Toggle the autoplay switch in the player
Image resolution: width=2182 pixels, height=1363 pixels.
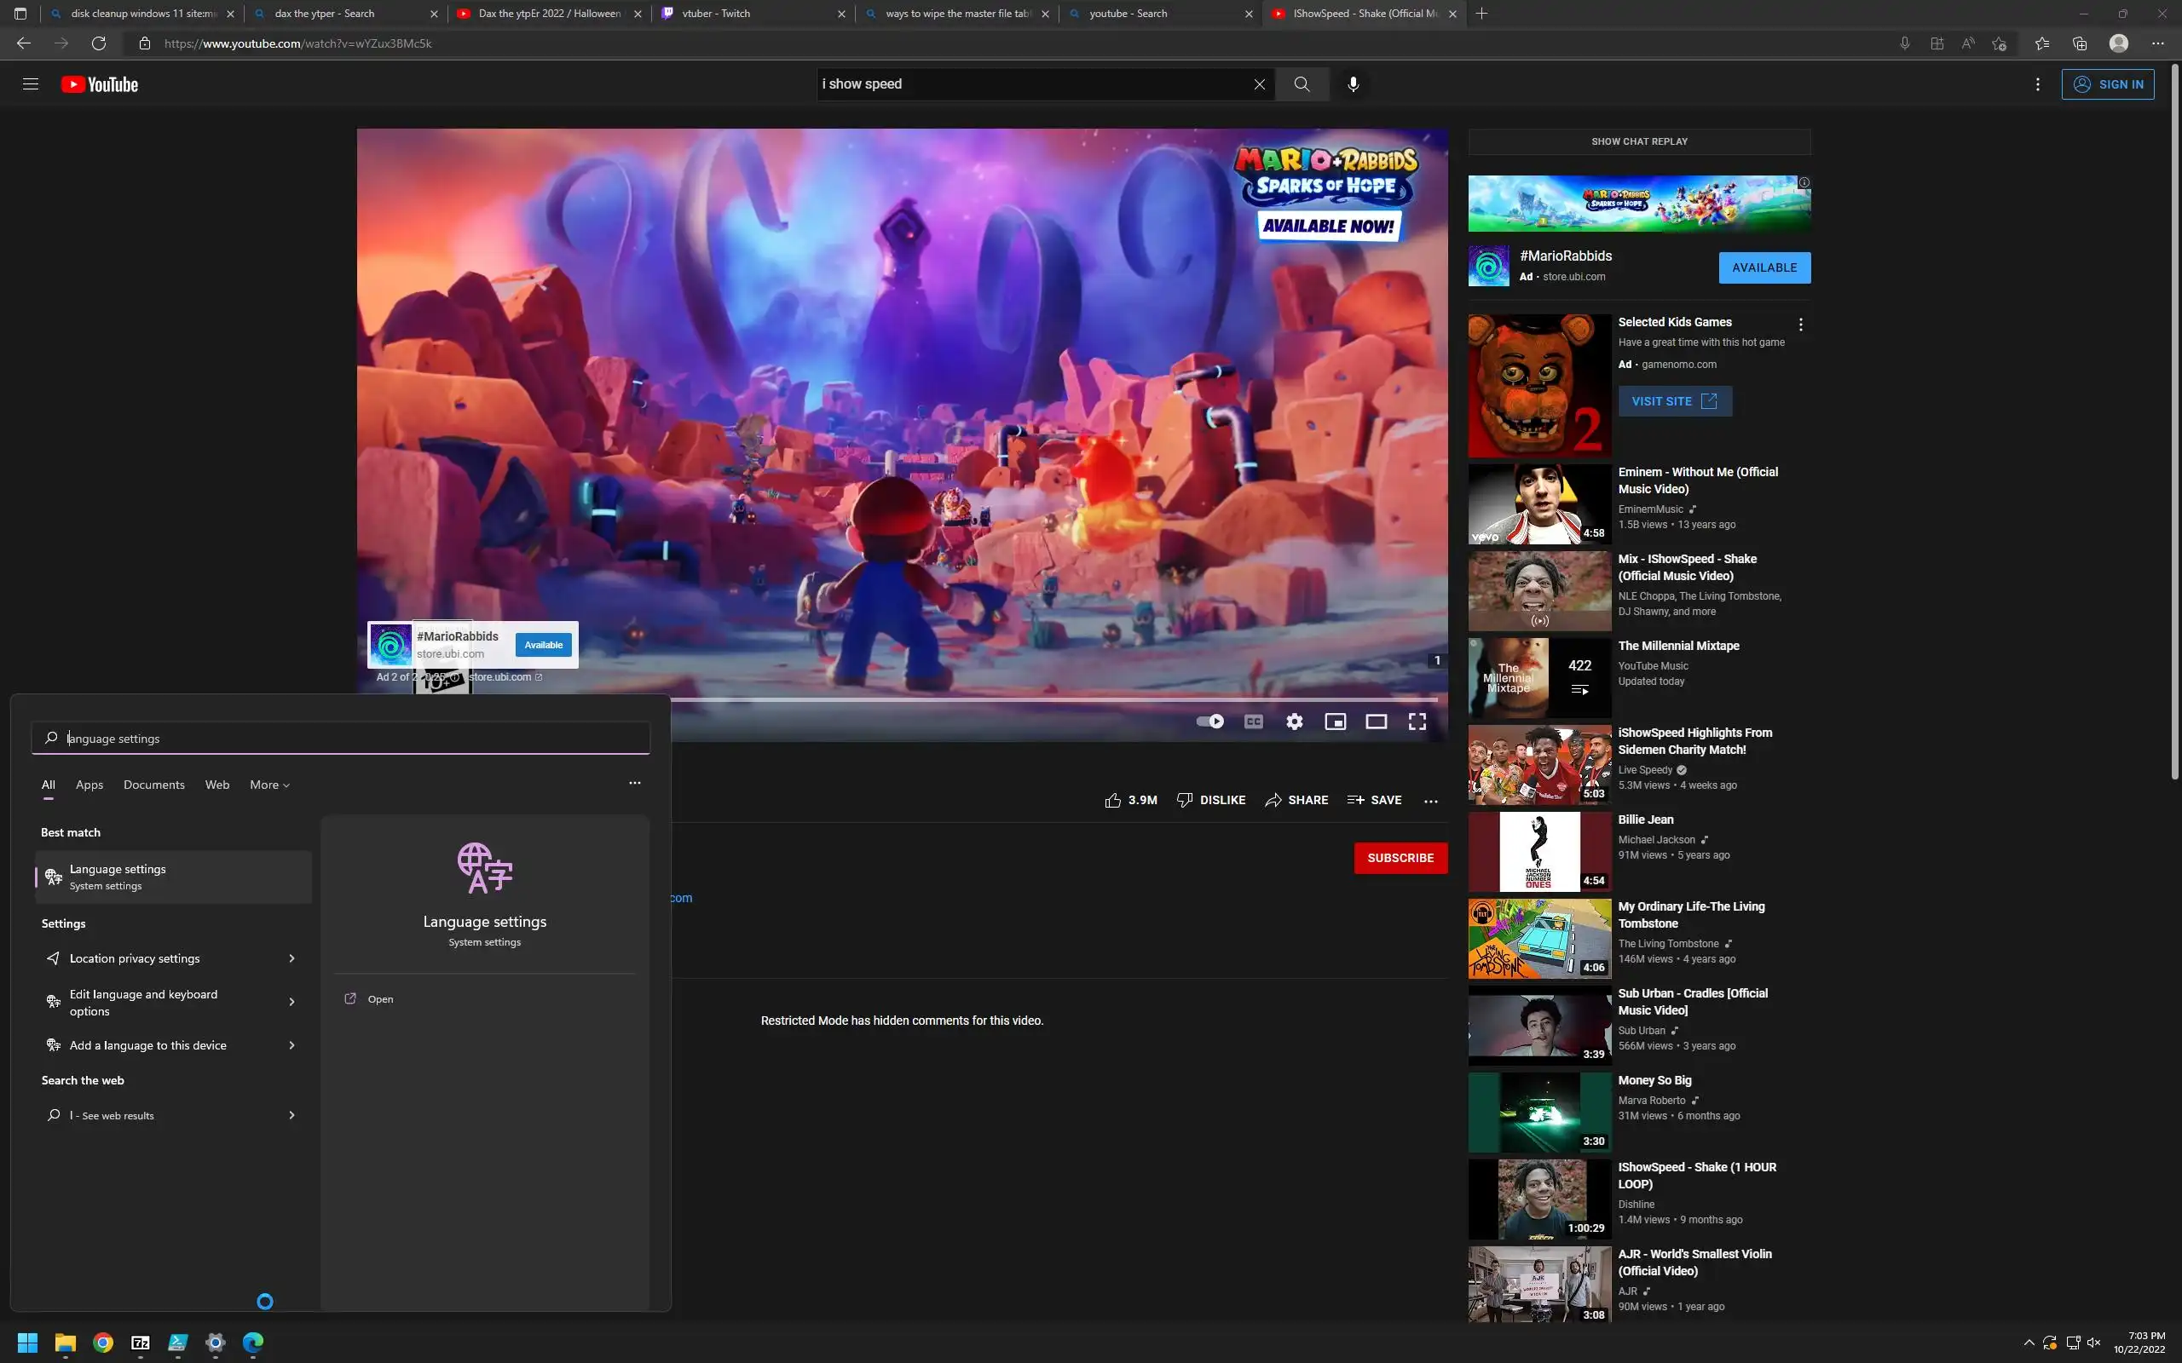pos(1209,722)
